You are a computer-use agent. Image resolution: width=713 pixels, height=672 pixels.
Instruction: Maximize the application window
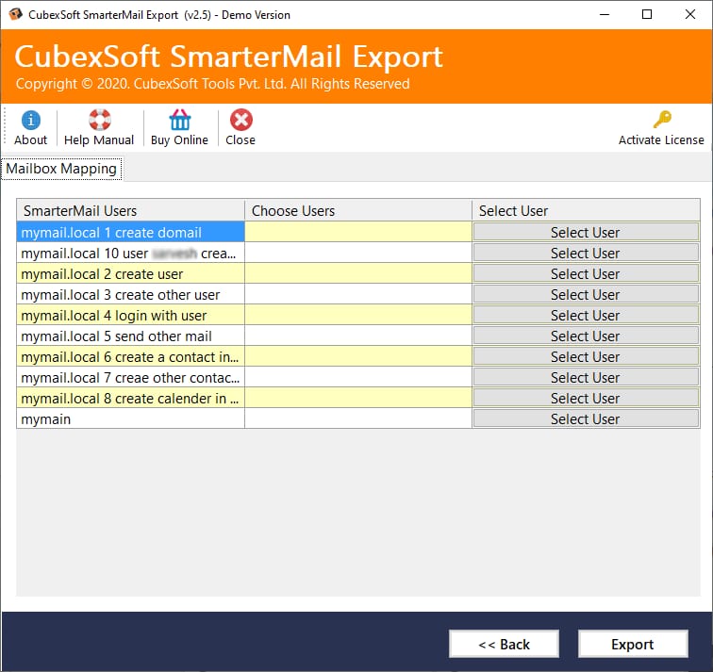tap(647, 14)
